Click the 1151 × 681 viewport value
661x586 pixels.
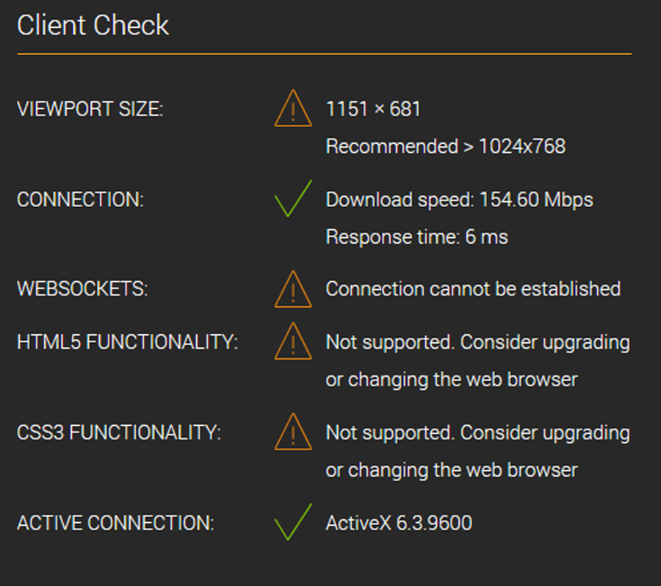(x=373, y=109)
